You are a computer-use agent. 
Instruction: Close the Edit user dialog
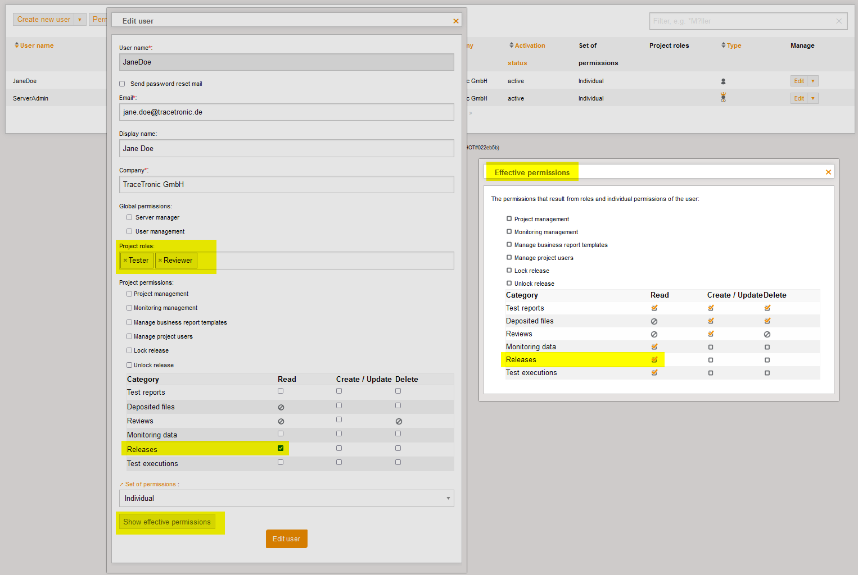coord(455,21)
